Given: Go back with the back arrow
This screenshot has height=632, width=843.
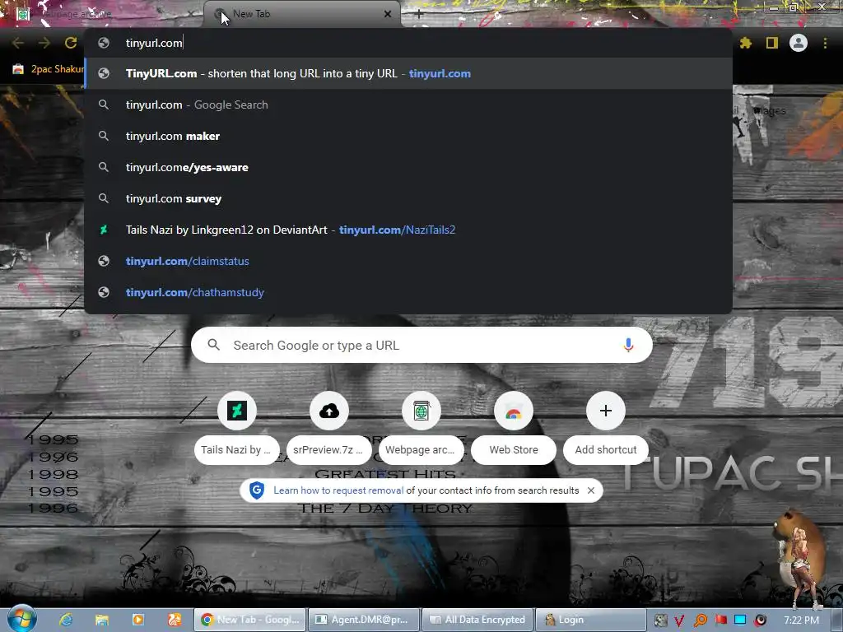Looking at the screenshot, I should [x=18, y=43].
